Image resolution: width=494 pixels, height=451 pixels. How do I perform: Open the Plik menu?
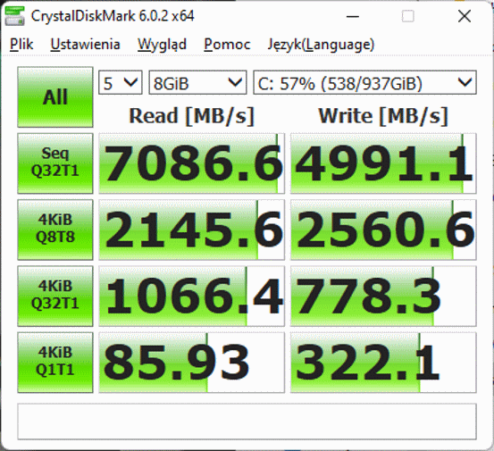point(21,44)
